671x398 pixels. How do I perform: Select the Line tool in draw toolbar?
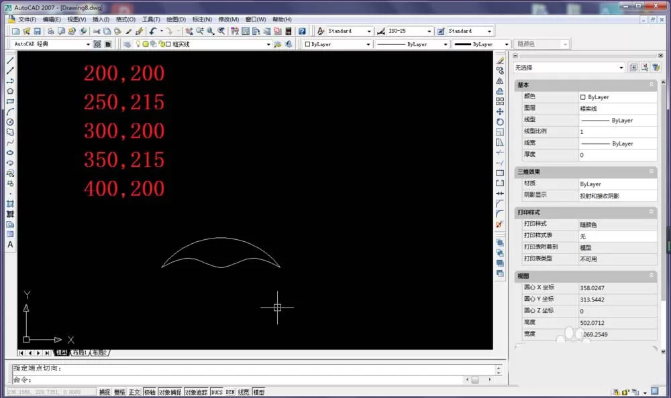pos(10,61)
